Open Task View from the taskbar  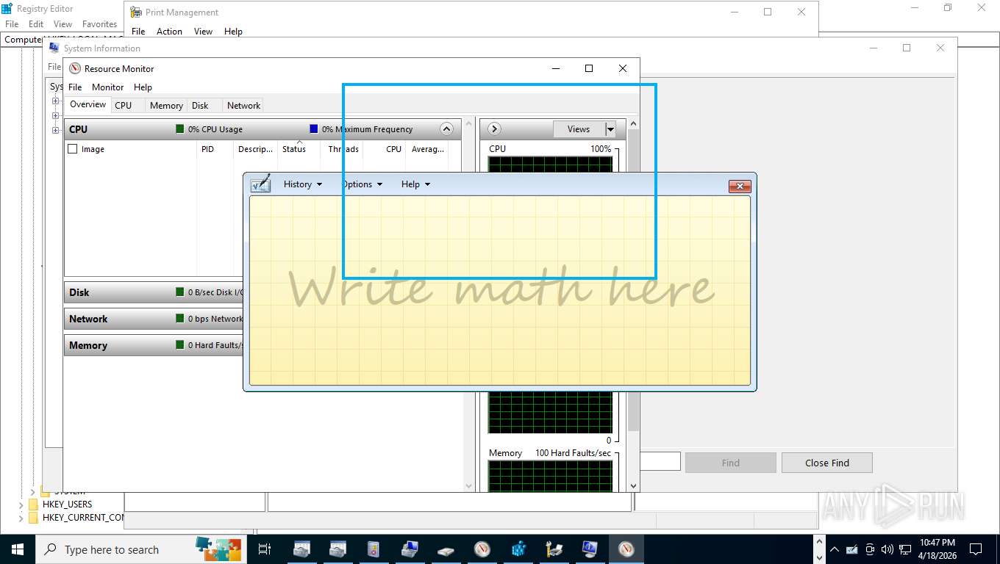tap(265, 549)
